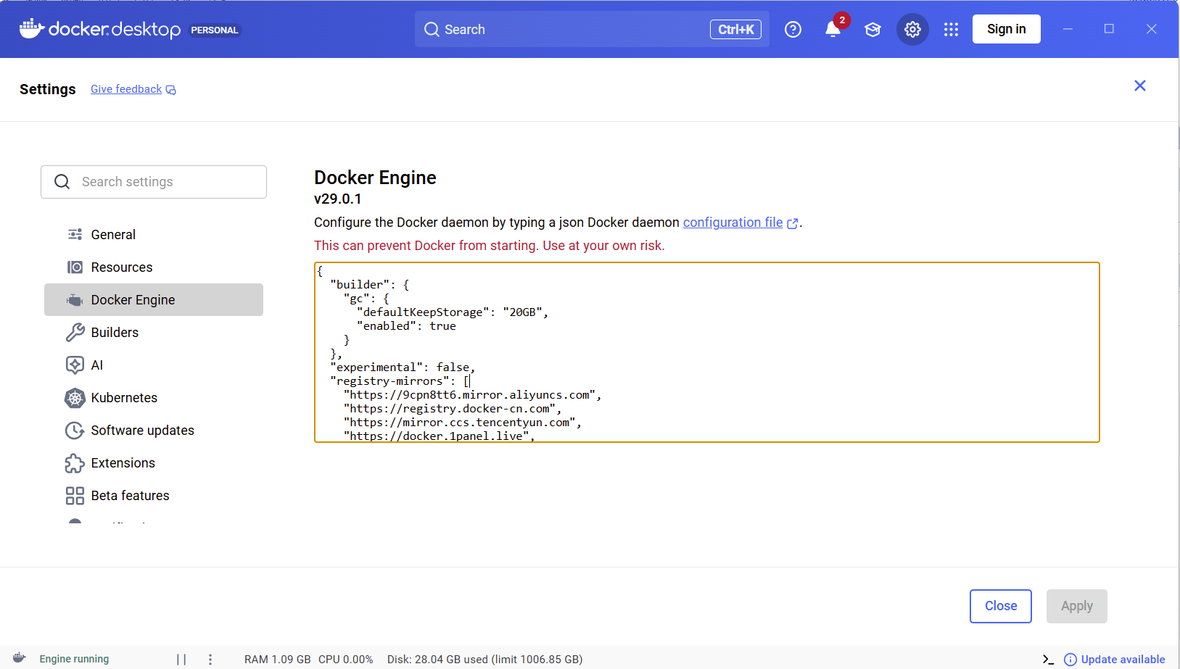Click the Apply button
This screenshot has width=1180, height=669.
[1077, 606]
